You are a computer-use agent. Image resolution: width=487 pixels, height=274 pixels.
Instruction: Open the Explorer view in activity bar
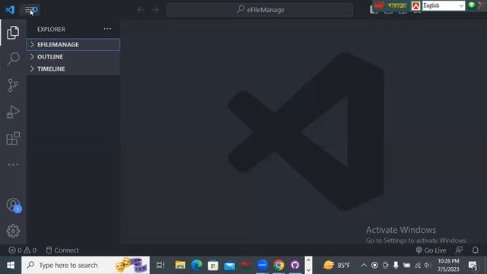[13, 32]
